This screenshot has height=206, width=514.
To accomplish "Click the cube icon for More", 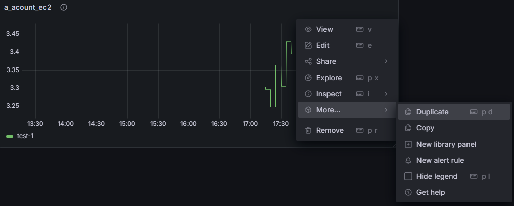I will (x=308, y=110).
